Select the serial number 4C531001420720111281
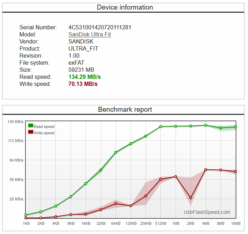Screen dimensions: 248x234 click(x=100, y=27)
